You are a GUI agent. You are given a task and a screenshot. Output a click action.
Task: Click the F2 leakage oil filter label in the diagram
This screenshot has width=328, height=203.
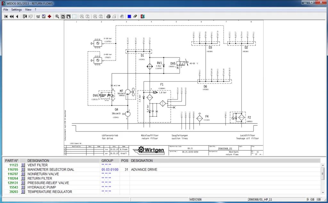tap(249, 117)
